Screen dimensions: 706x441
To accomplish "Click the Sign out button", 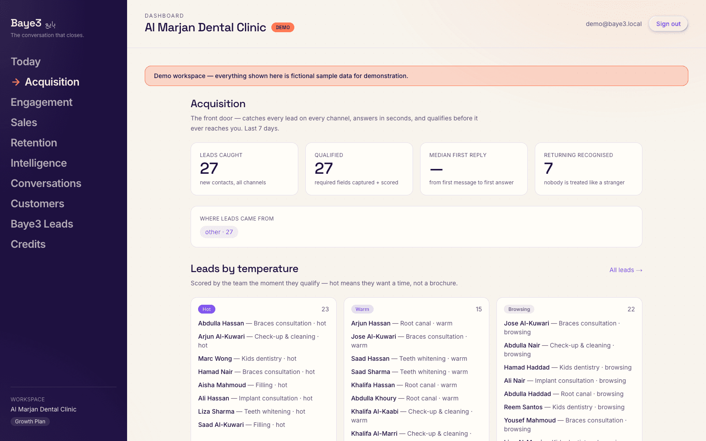I will click(x=668, y=24).
